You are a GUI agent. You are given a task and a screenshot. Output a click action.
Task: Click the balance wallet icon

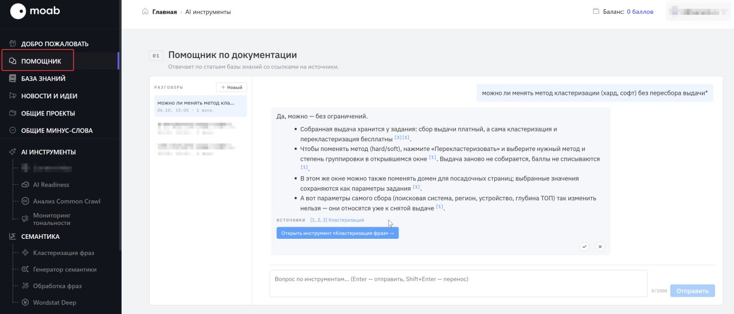point(596,11)
